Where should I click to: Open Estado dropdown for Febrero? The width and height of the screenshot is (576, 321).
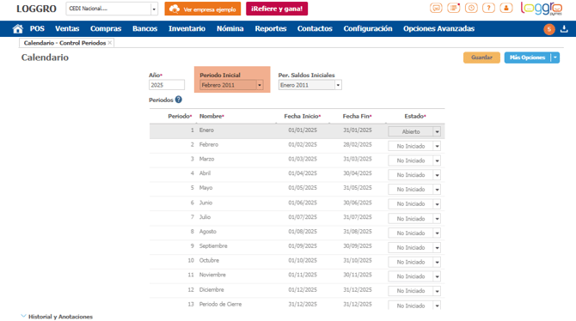coord(437,146)
